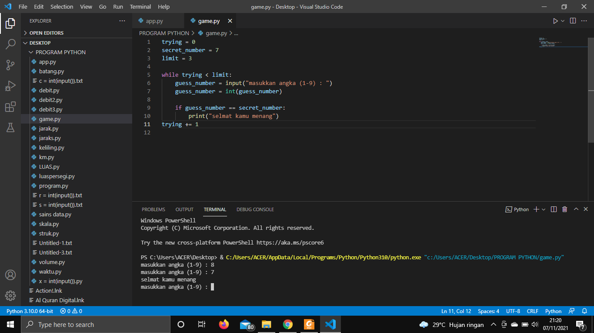
Task: Click PROGRAM PYTHON in the breadcrumb
Action: coord(164,33)
